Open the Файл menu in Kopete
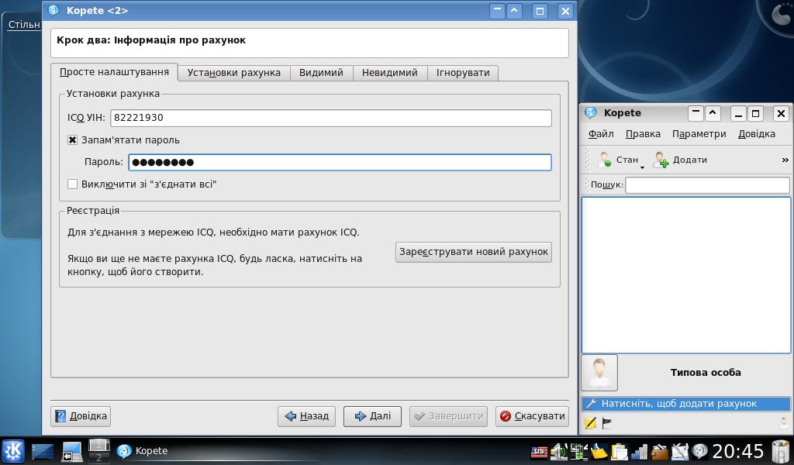 (x=601, y=134)
